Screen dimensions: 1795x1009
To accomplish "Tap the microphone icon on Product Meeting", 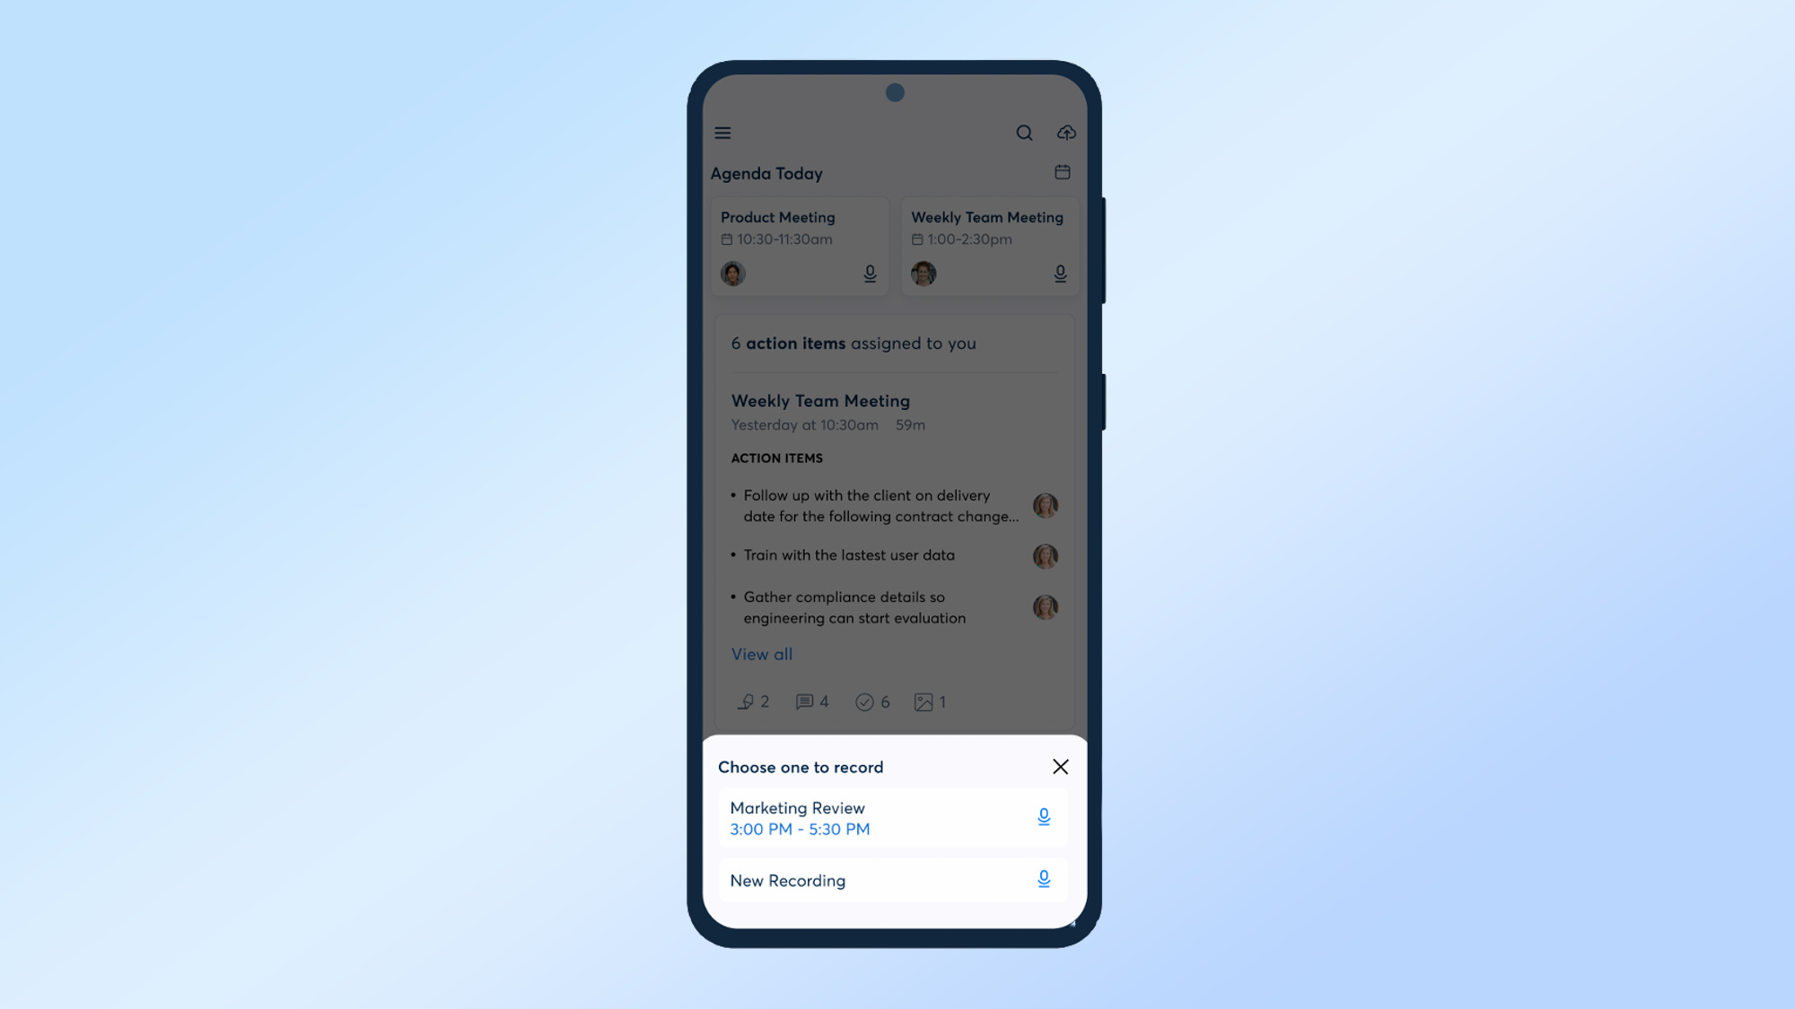I will click(869, 273).
